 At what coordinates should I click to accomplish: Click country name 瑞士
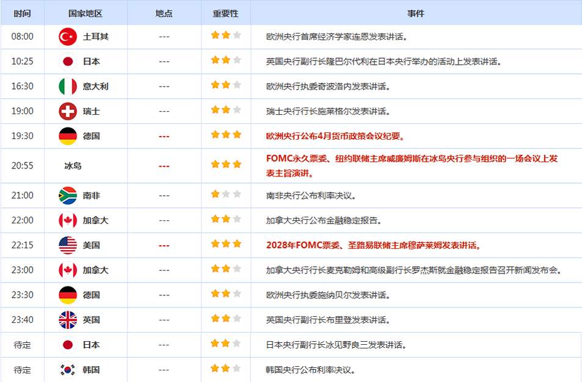pyautogui.click(x=92, y=111)
